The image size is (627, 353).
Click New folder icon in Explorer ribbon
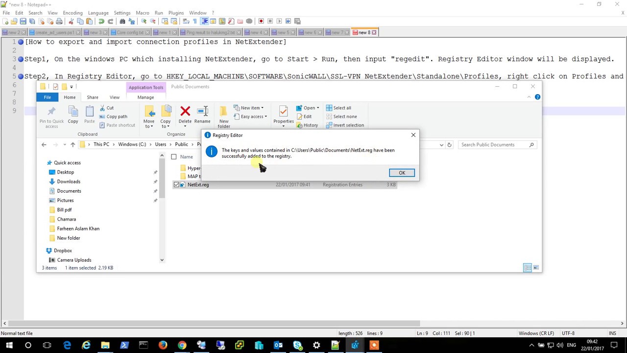(x=223, y=112)
